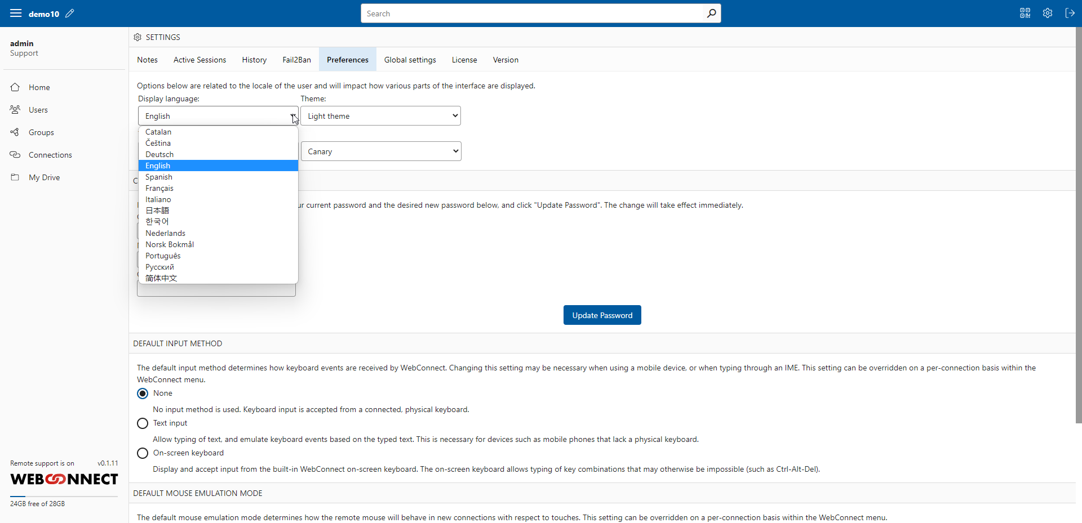
Task: Select the None input method radio button
Action: (142, 393)
